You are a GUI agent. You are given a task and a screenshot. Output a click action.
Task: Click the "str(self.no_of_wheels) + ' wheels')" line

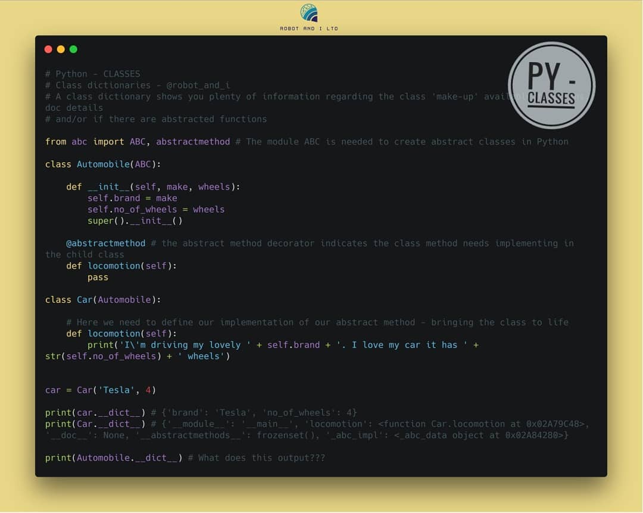138,356
